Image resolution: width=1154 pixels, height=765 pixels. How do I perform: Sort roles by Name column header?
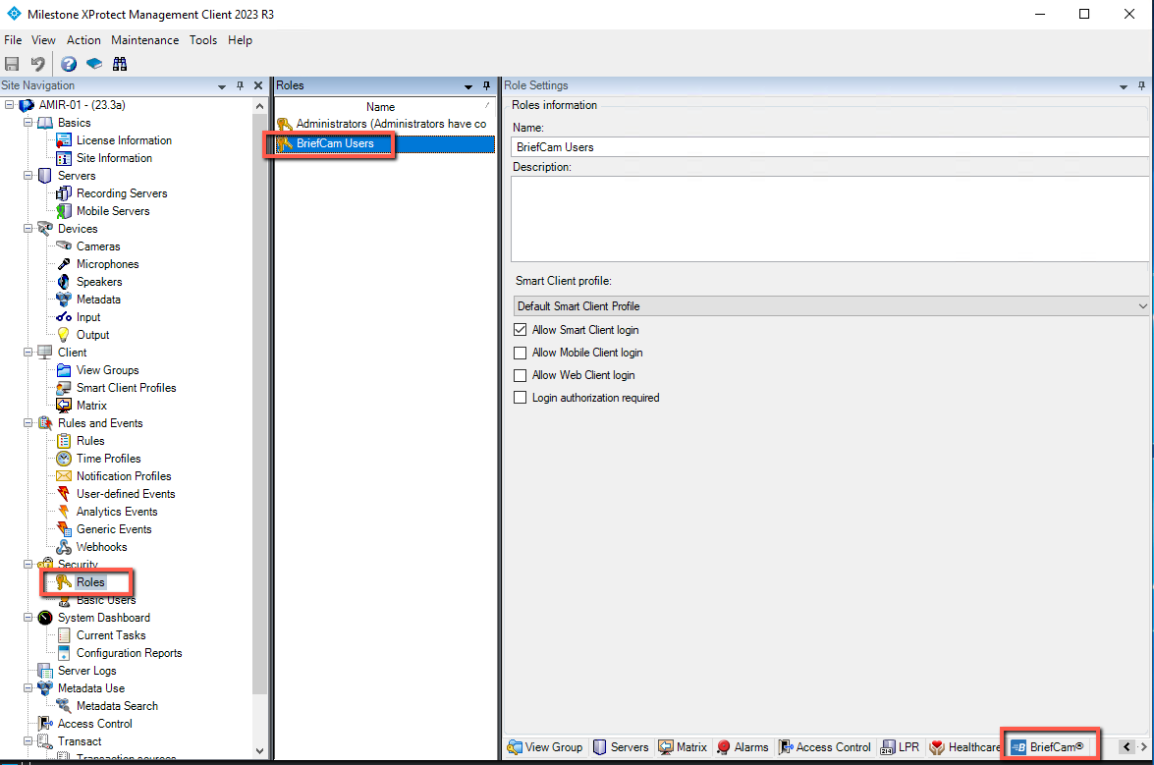click(x=380, y=107)
